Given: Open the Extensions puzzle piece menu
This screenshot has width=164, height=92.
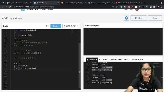Looking at the screenshot, I should click(154, 7).
